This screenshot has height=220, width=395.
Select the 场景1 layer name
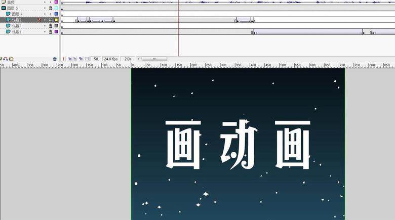(x=17, y=32)
